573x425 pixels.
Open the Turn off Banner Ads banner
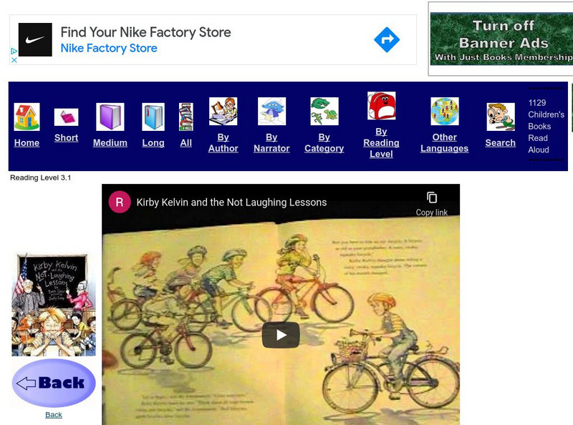point(501,39)
